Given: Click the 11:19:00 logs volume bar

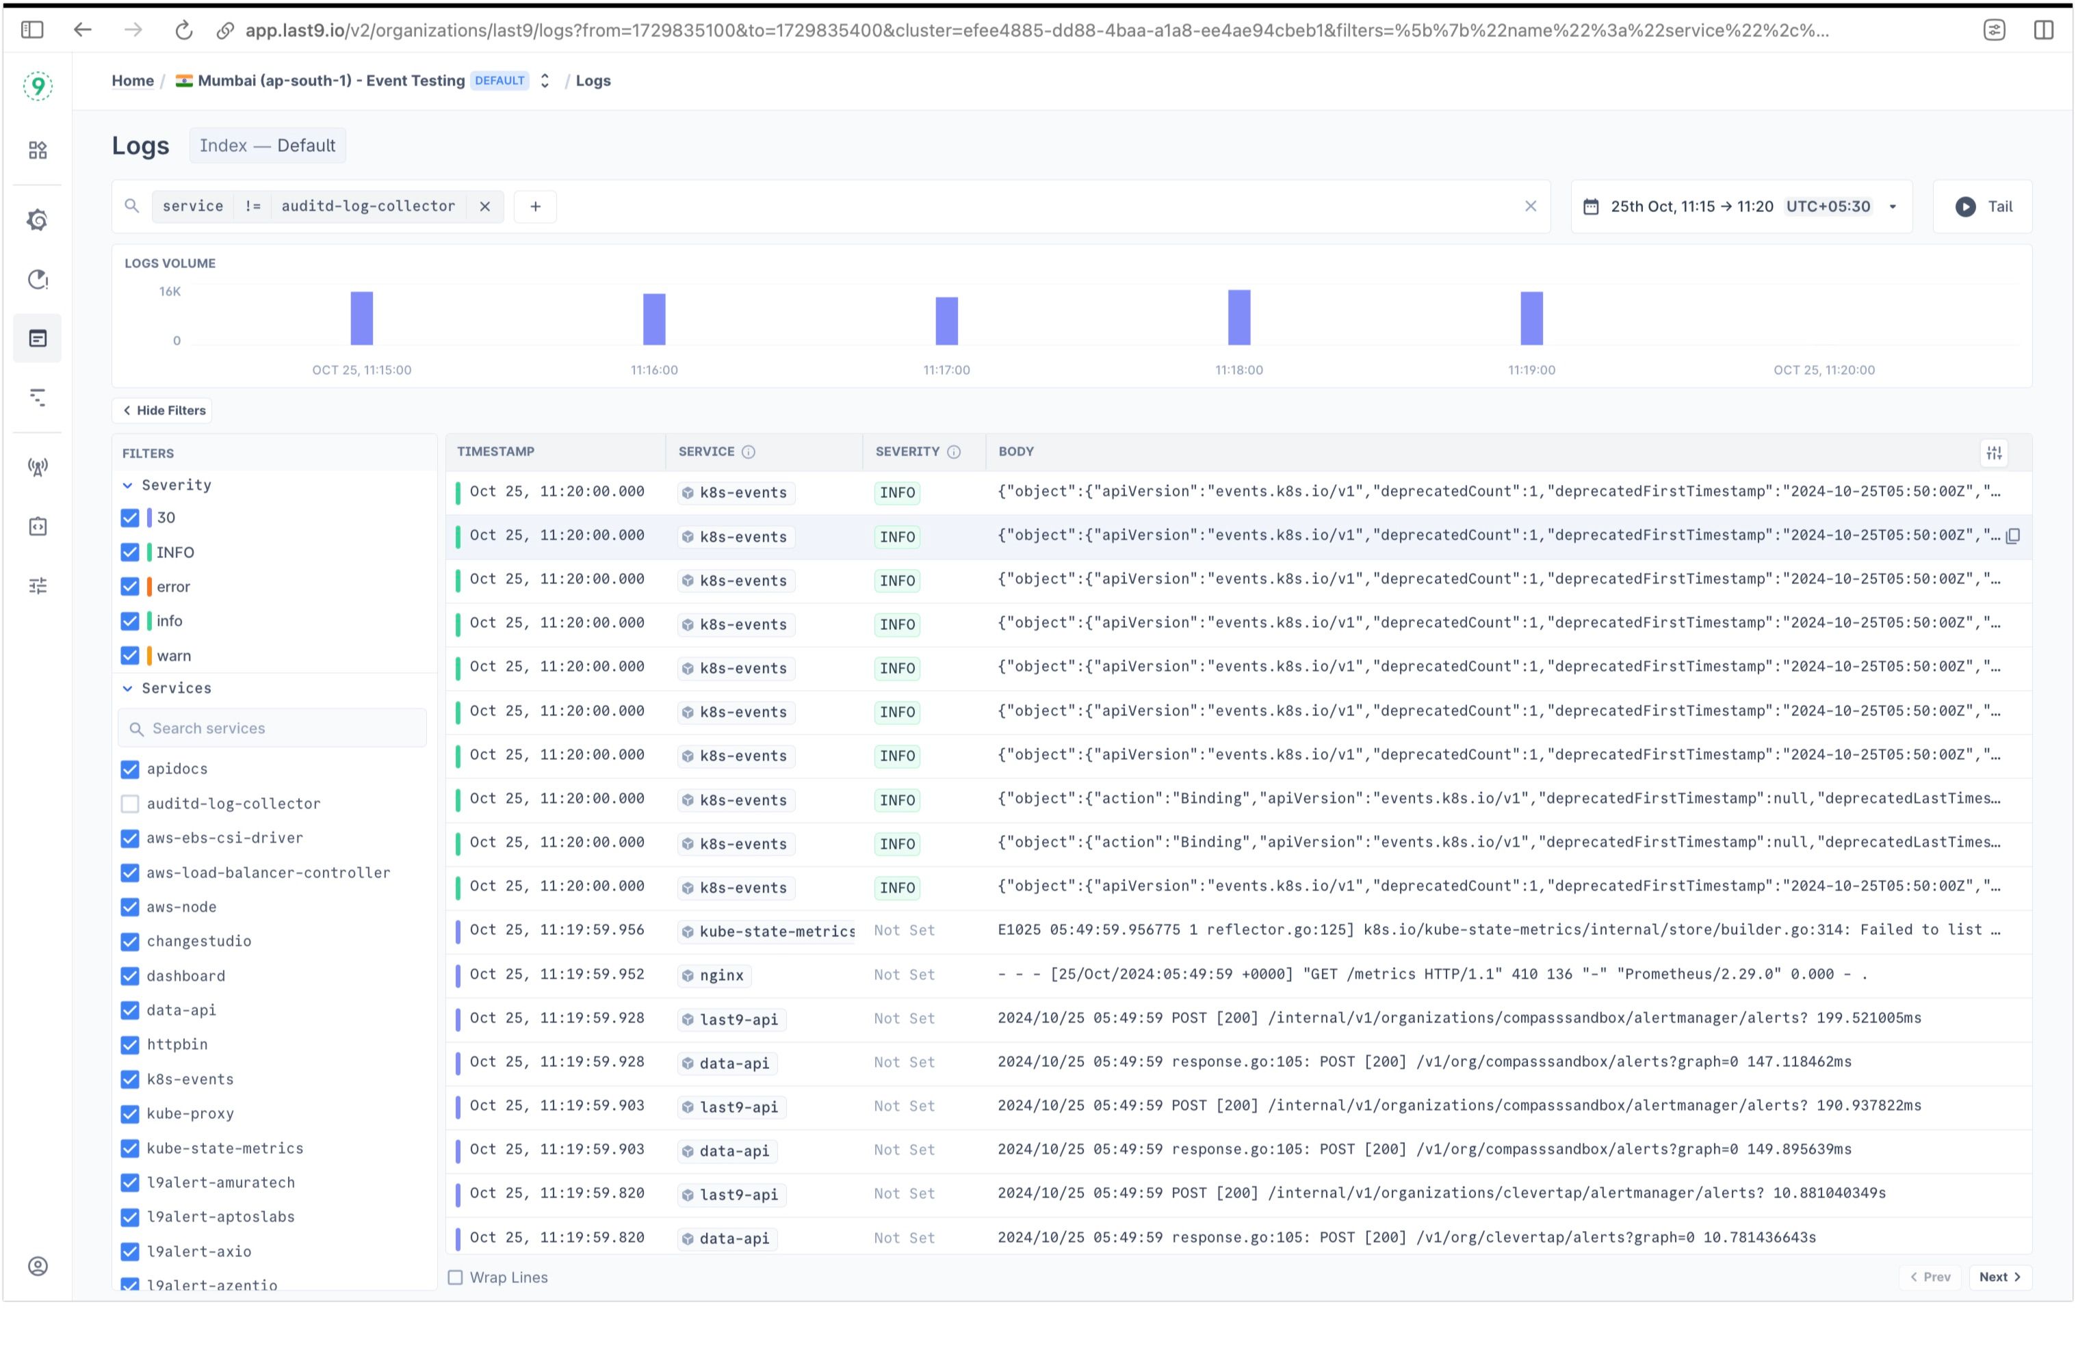Looking at the screenshot, I should coord(1532,318).
